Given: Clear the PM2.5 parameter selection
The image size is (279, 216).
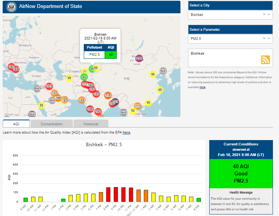Looking at the screenshot, I should tap(264, 38).
